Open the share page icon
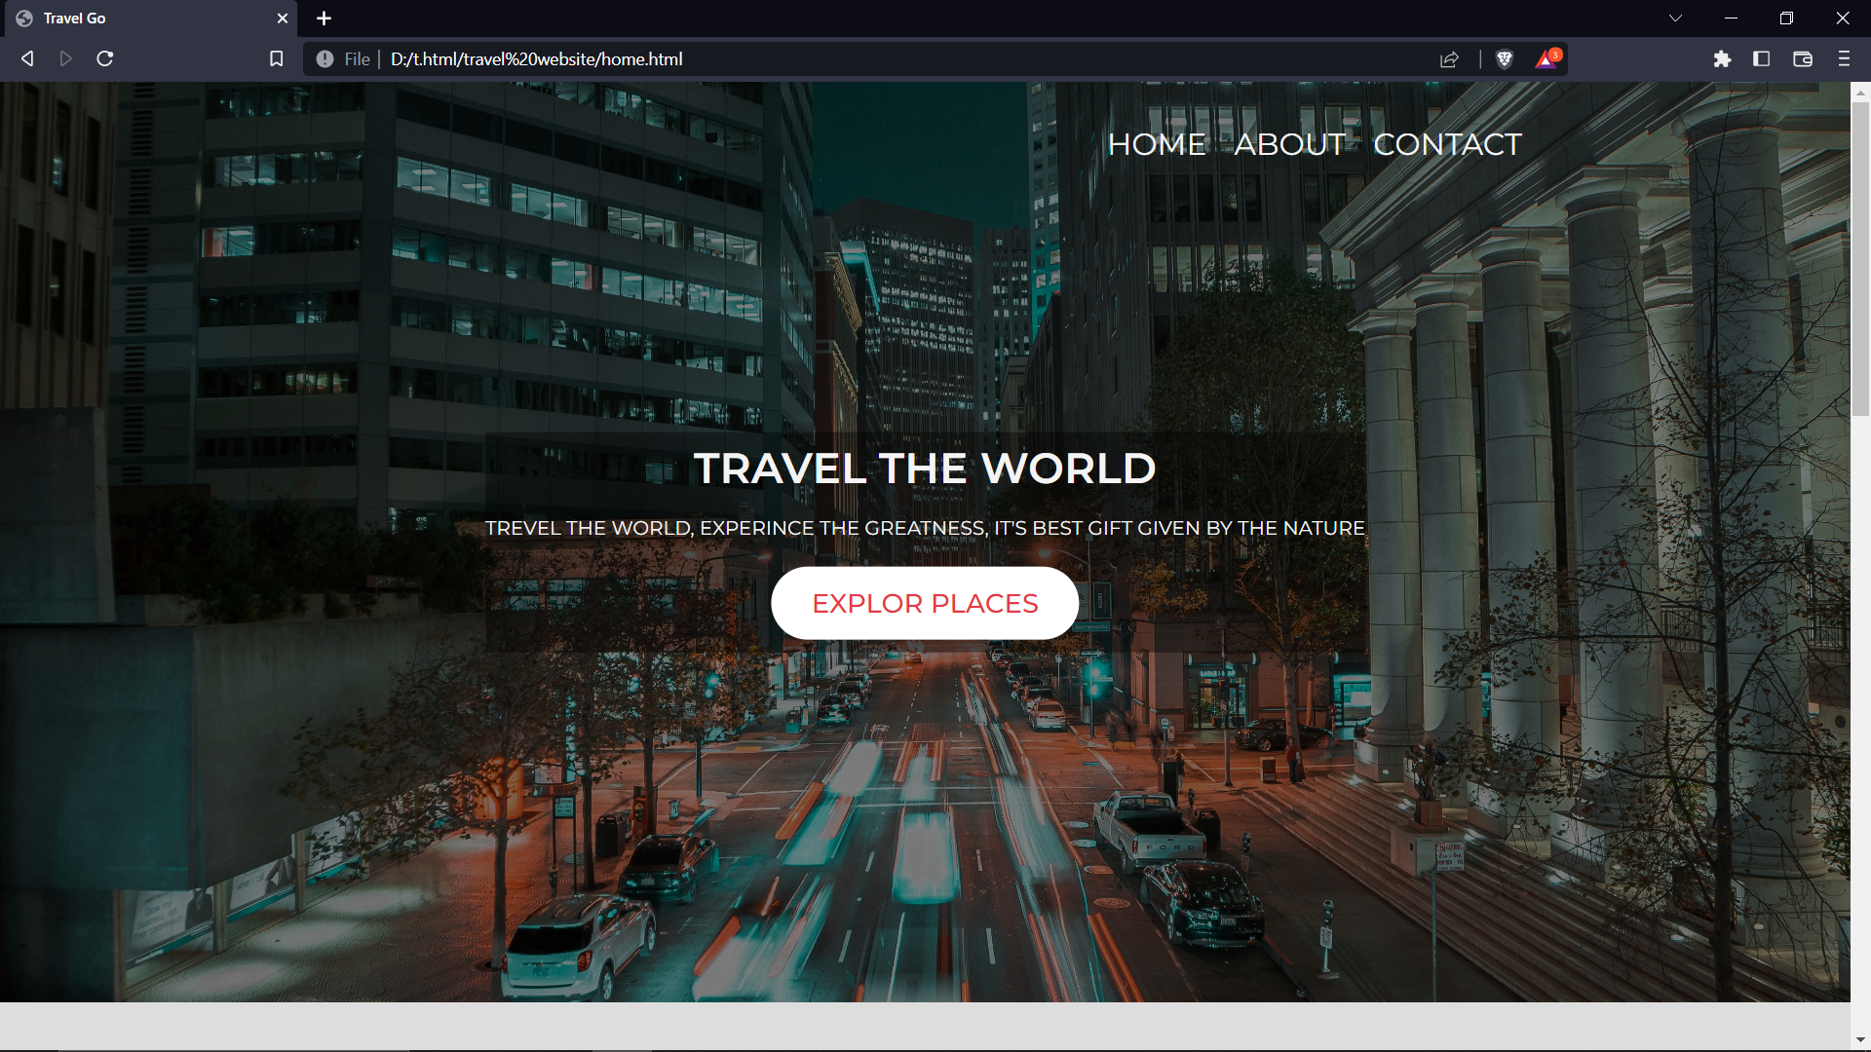 (x=1449, y=59)
